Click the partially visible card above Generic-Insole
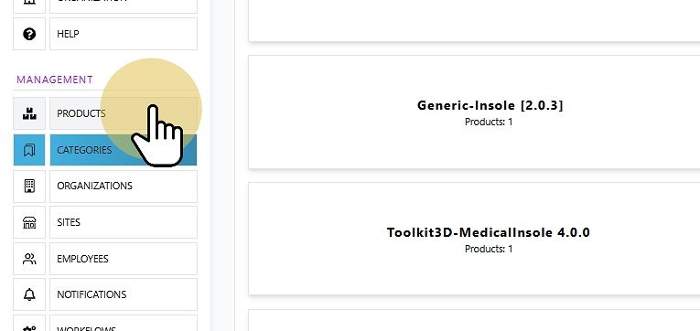This screenshot has width=700, height=331. point(474,20)
